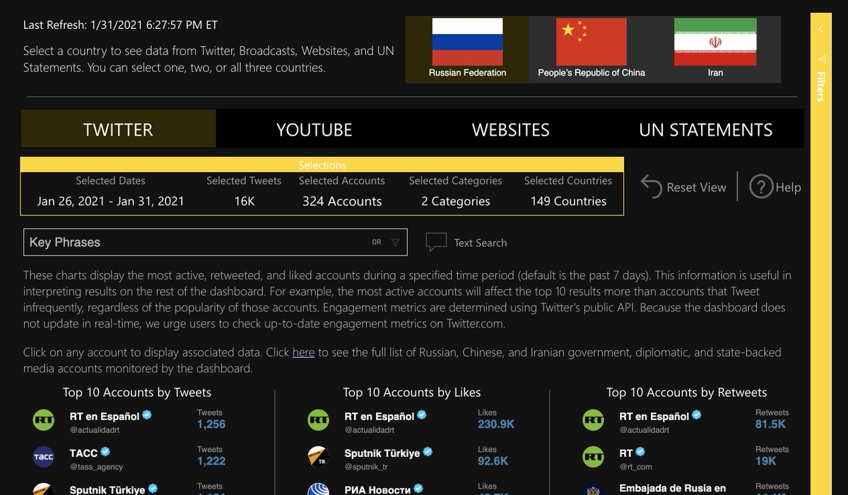
Task: Click the 149 Countries value
Action: (569, 201)
